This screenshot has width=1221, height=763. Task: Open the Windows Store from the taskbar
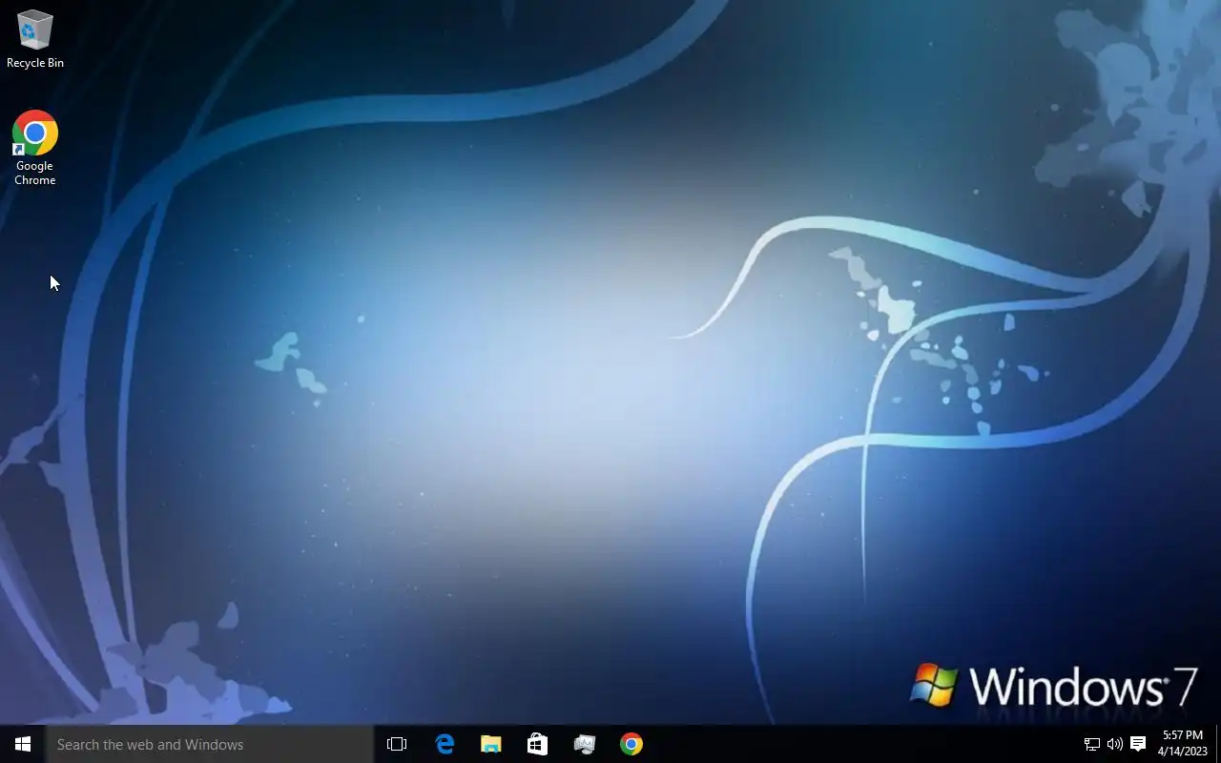[x=538, y=744]
